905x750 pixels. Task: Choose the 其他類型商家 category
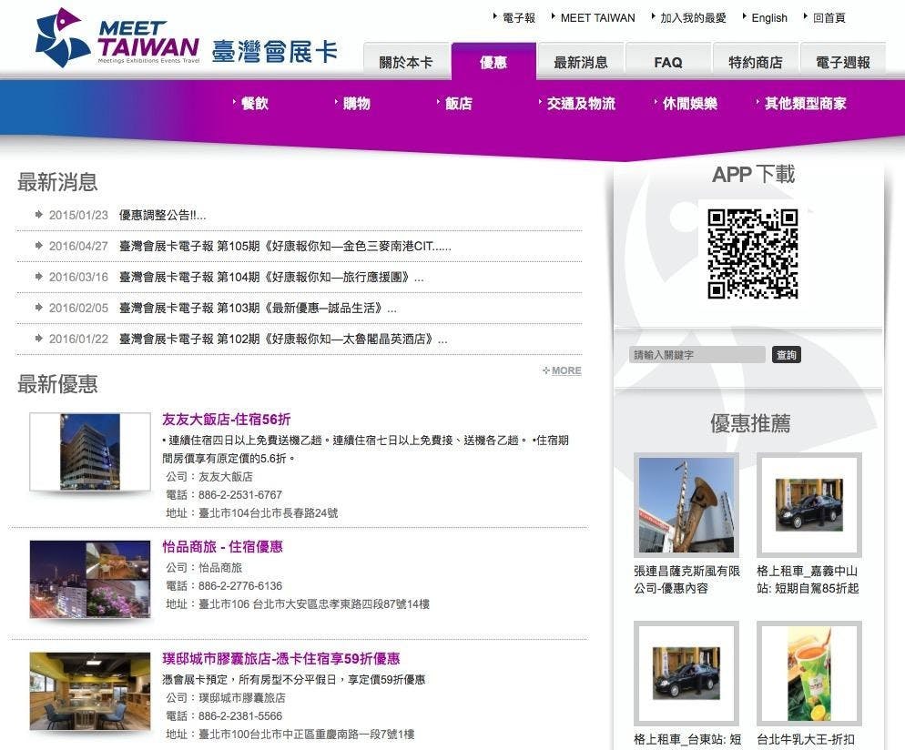pyautogui.click(x=805, y=103)
